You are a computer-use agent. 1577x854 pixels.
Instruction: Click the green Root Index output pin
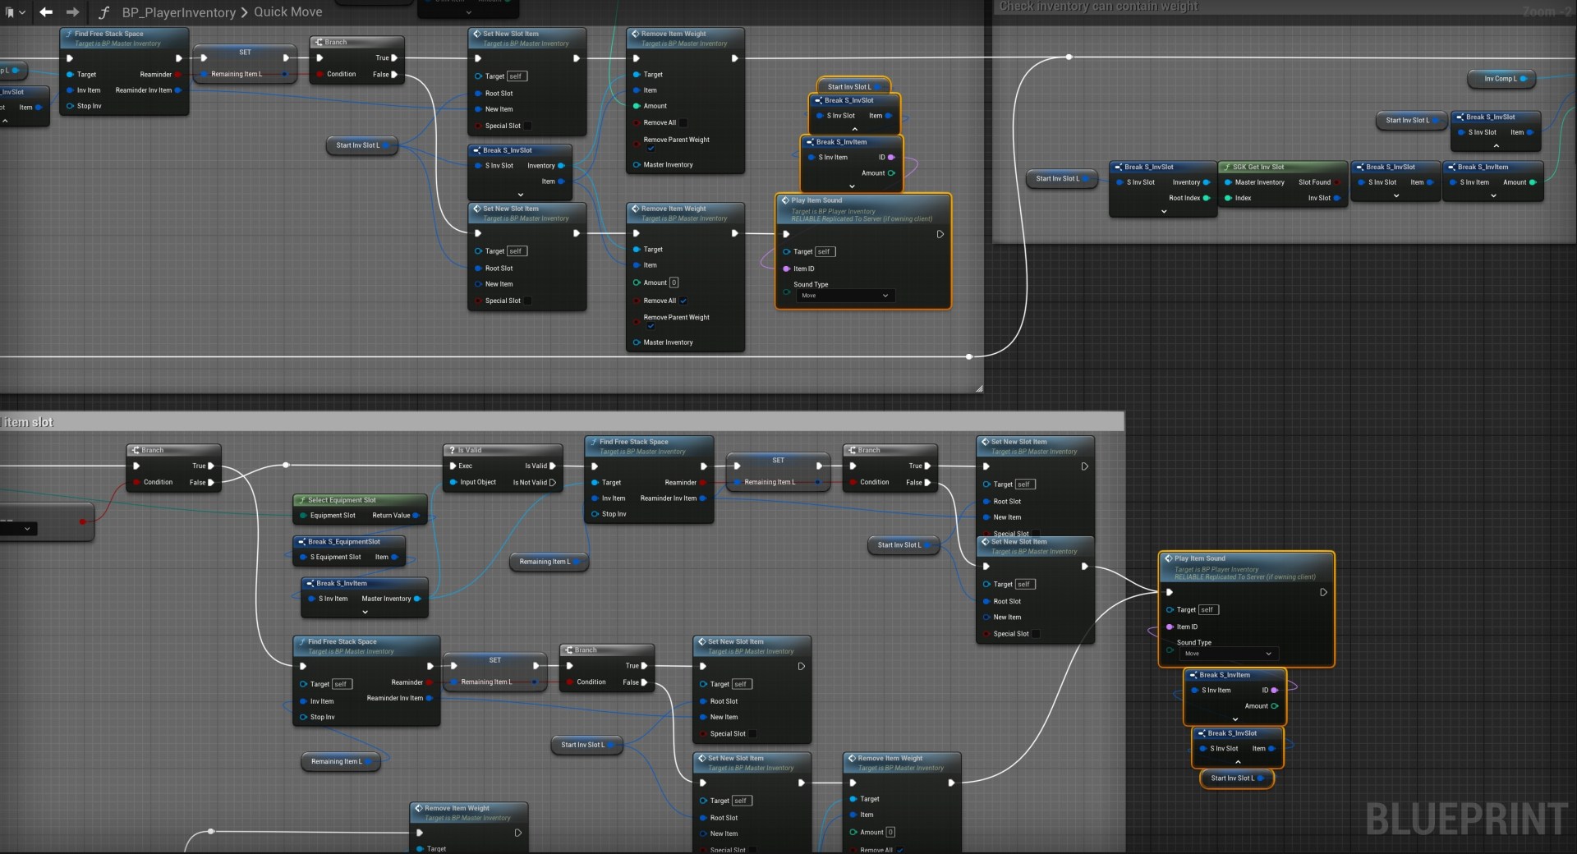(x=1206, y=198)
